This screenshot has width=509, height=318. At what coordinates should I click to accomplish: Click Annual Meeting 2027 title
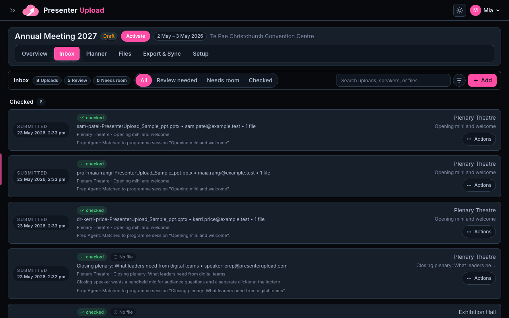[x=56, y=36]
